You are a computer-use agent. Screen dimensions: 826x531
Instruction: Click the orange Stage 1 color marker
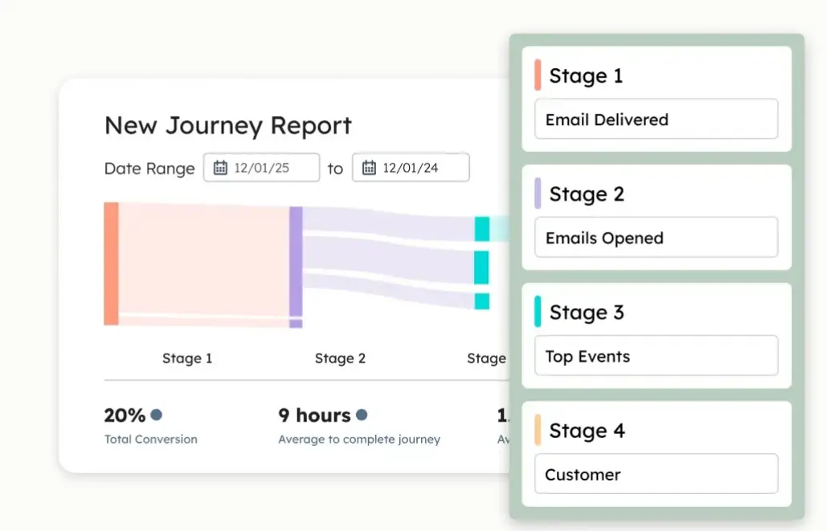538,75
